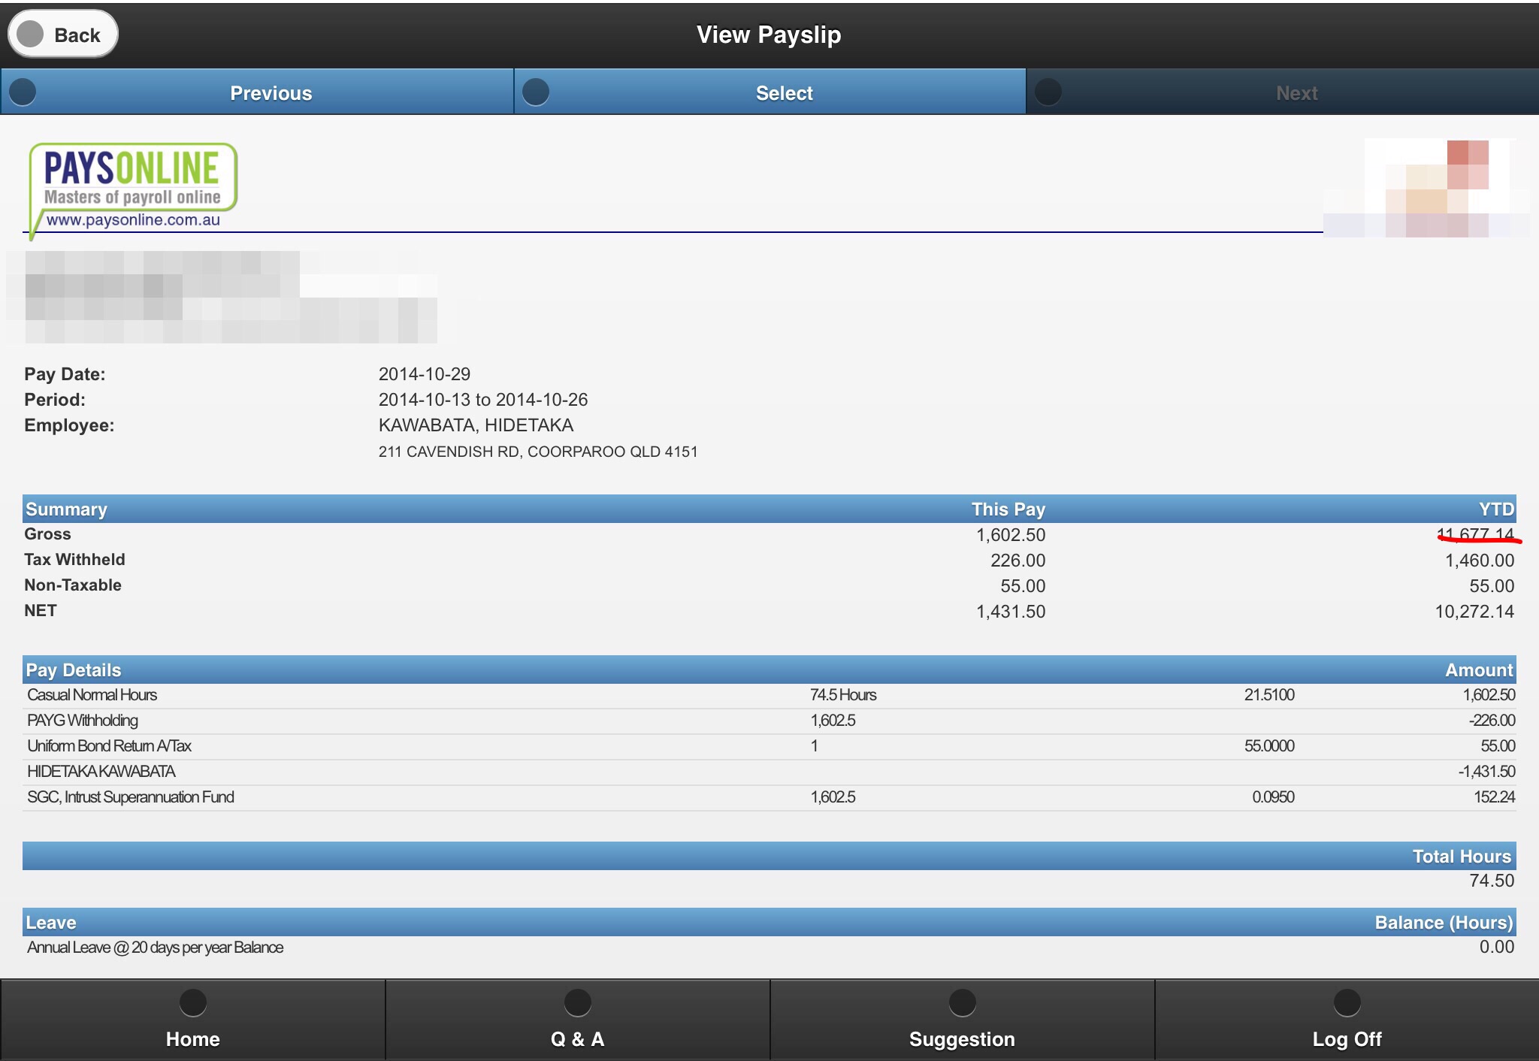
Task: Click the circle icon beside Previous
Action: (23, 92)
